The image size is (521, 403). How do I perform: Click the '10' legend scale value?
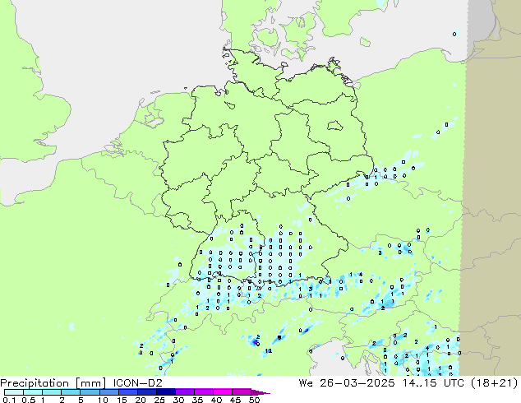point(103,400)
